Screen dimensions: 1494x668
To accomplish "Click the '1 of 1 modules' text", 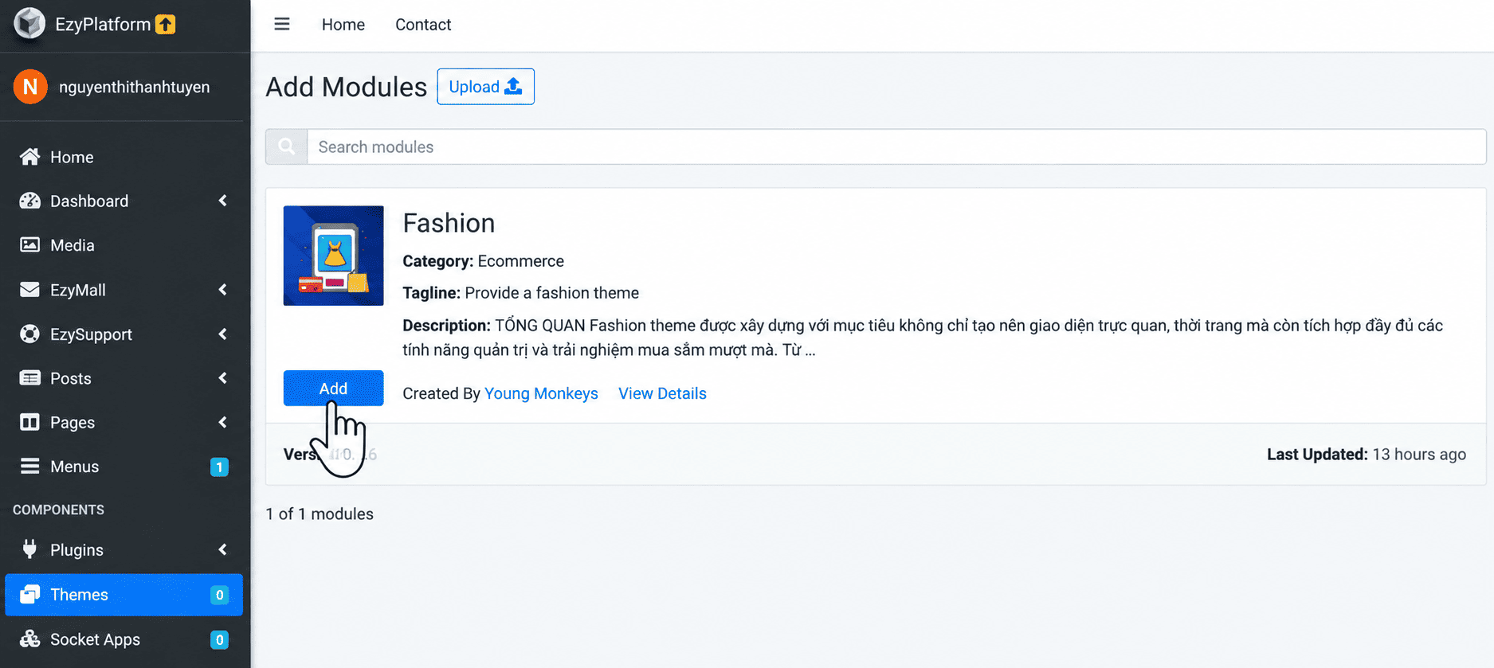I will [320, 514].
